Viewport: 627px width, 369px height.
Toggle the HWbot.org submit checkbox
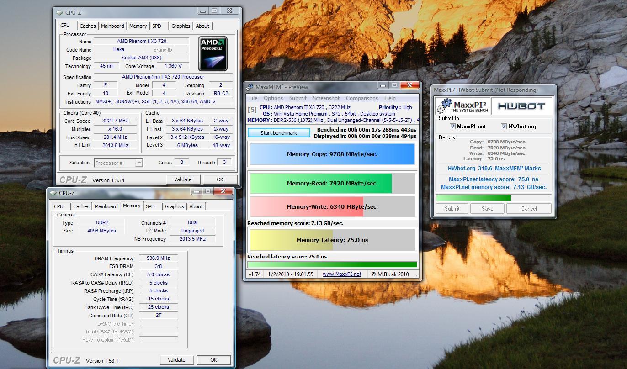coord(504,127)
